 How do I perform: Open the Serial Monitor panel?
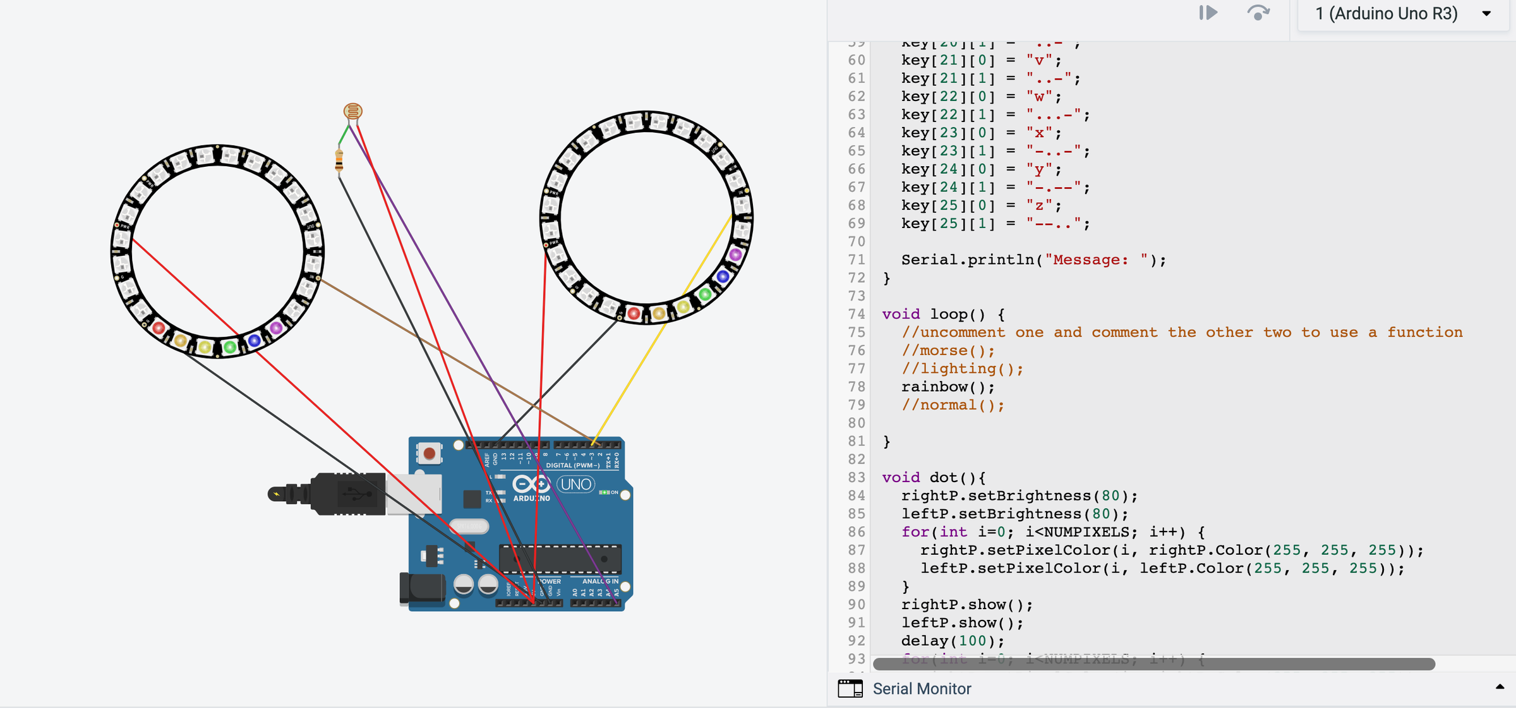point(921,689)
